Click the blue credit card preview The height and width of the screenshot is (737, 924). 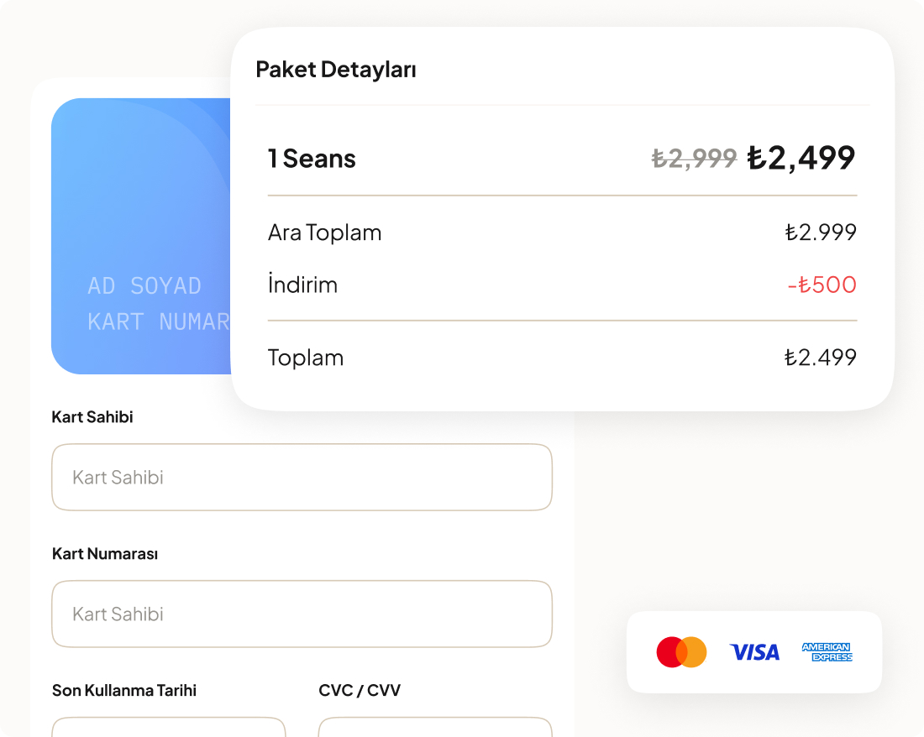pyautogui.click(x=141, y=236)
